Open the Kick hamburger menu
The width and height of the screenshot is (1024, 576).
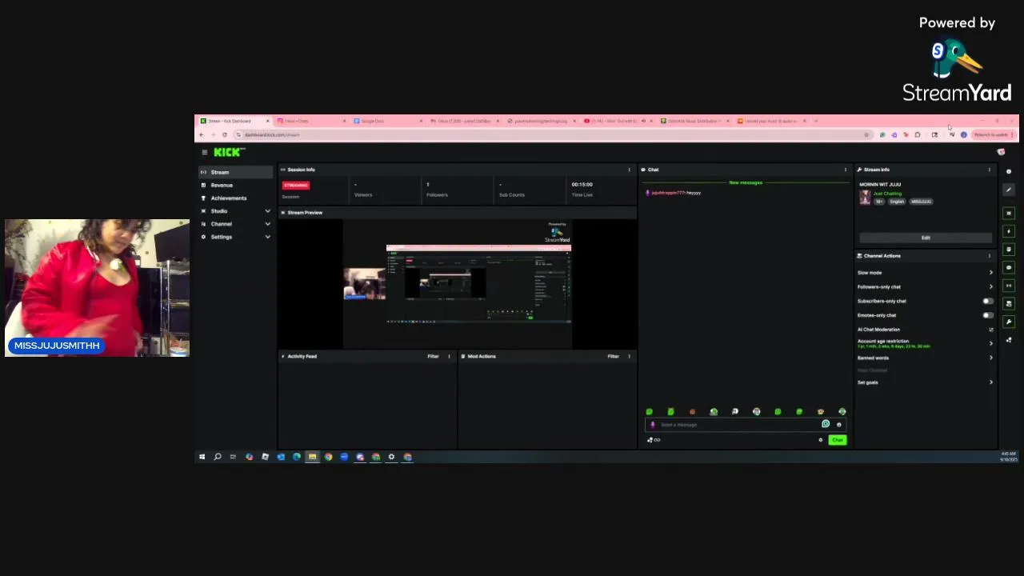coord(204,152)
